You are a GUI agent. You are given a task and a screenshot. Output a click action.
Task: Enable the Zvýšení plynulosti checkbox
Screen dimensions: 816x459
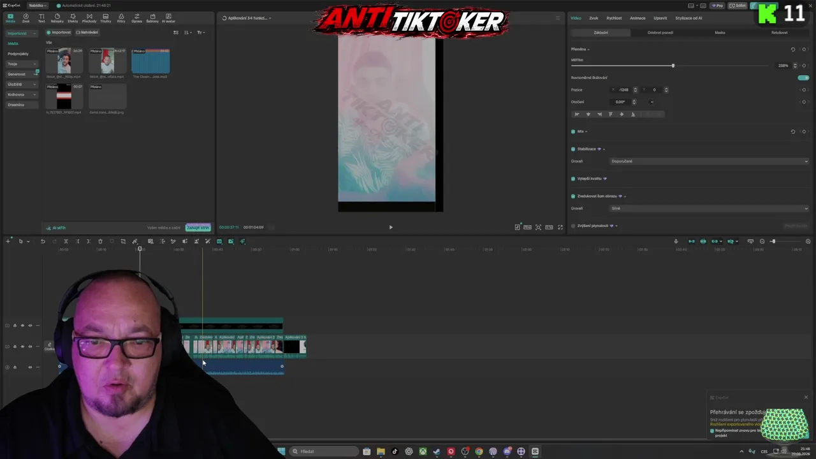pos(573,226)
